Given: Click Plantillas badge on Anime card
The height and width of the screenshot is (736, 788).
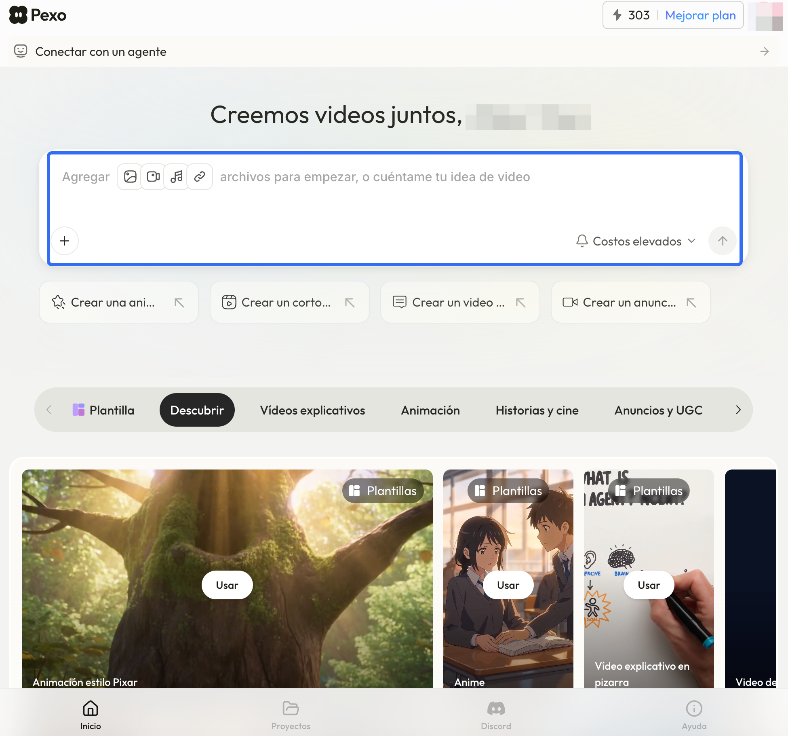Looking at the screenshot, I should coord(508,491).
